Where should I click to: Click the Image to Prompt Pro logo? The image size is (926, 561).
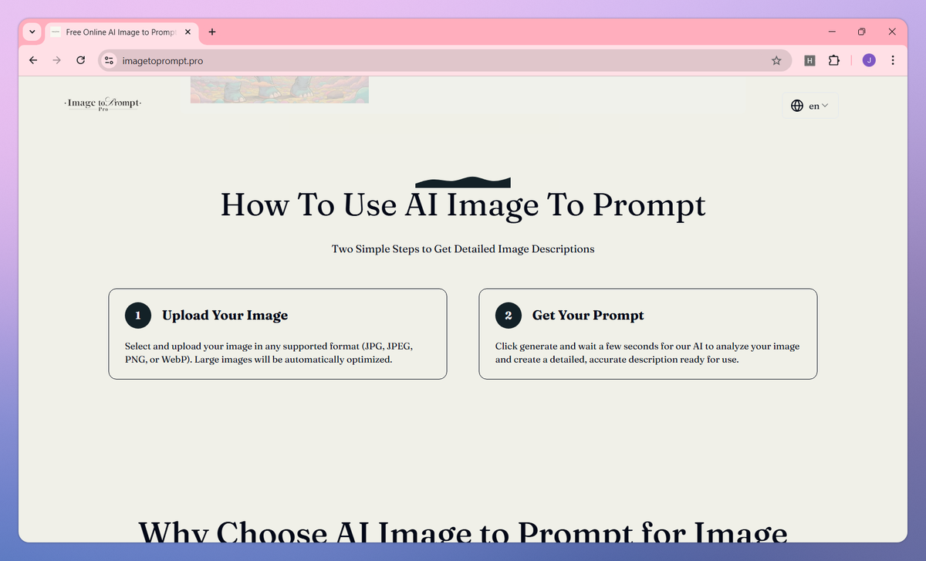pyautogui.click(x=102, y=103)
